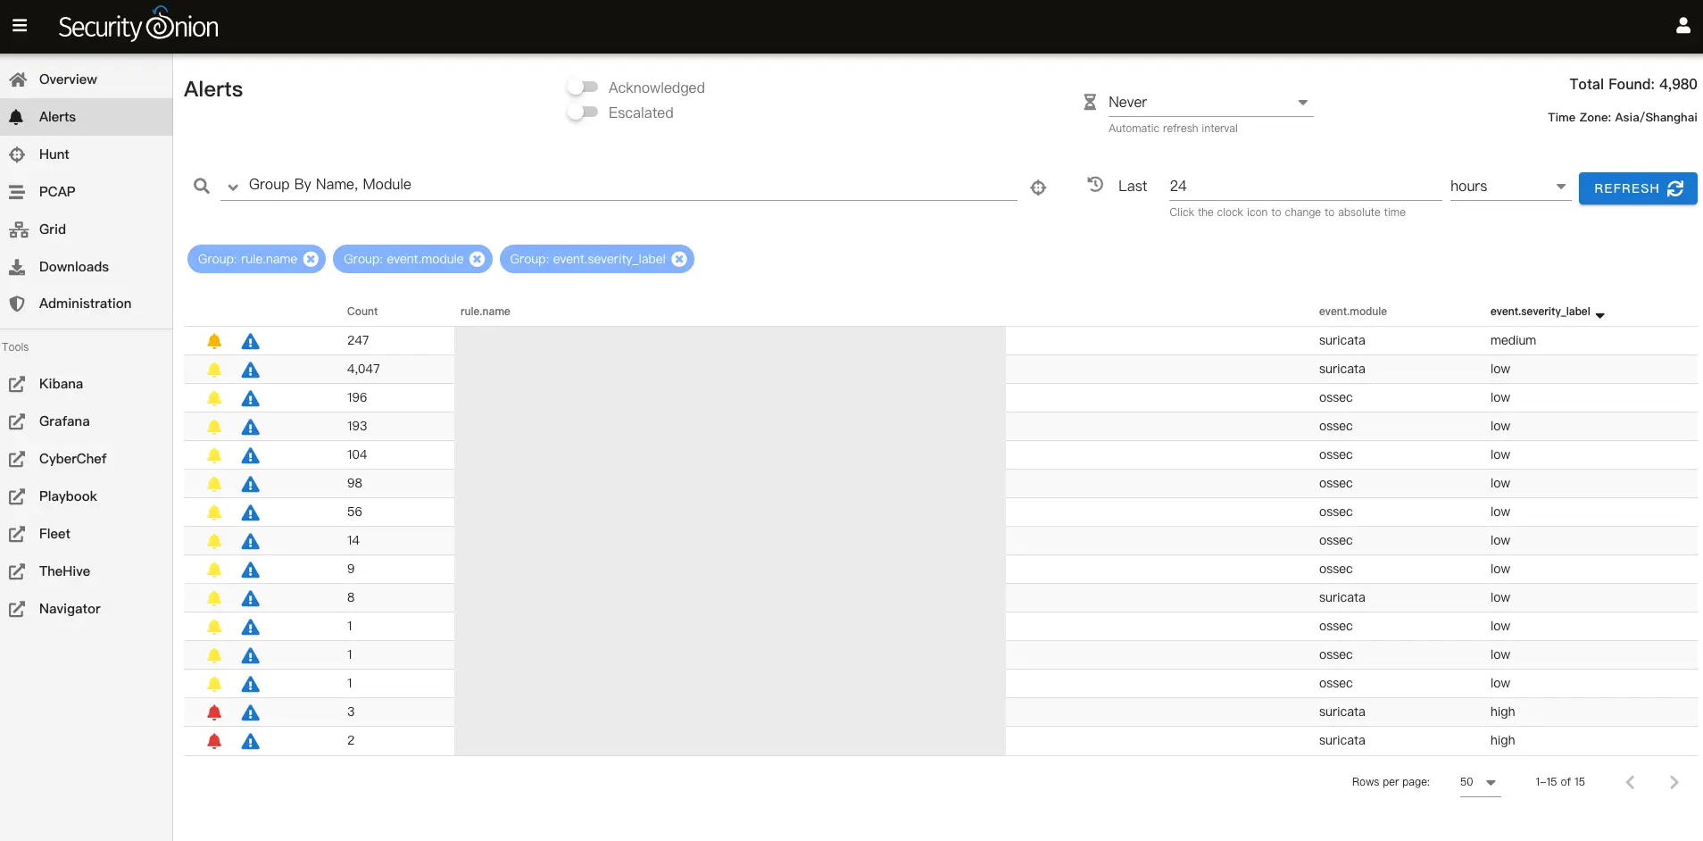
Task: Open CyberChef tool link
Action: [x=86, y=459]
